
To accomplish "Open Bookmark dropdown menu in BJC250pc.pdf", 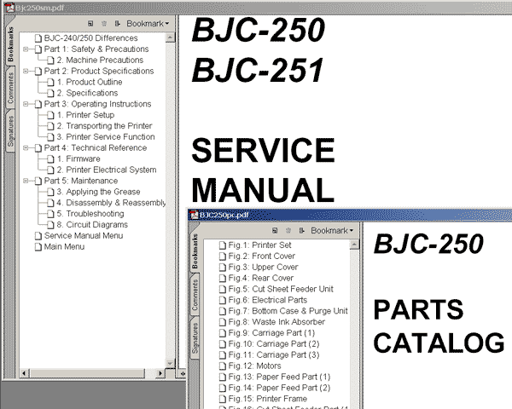I will pos(332,231).
